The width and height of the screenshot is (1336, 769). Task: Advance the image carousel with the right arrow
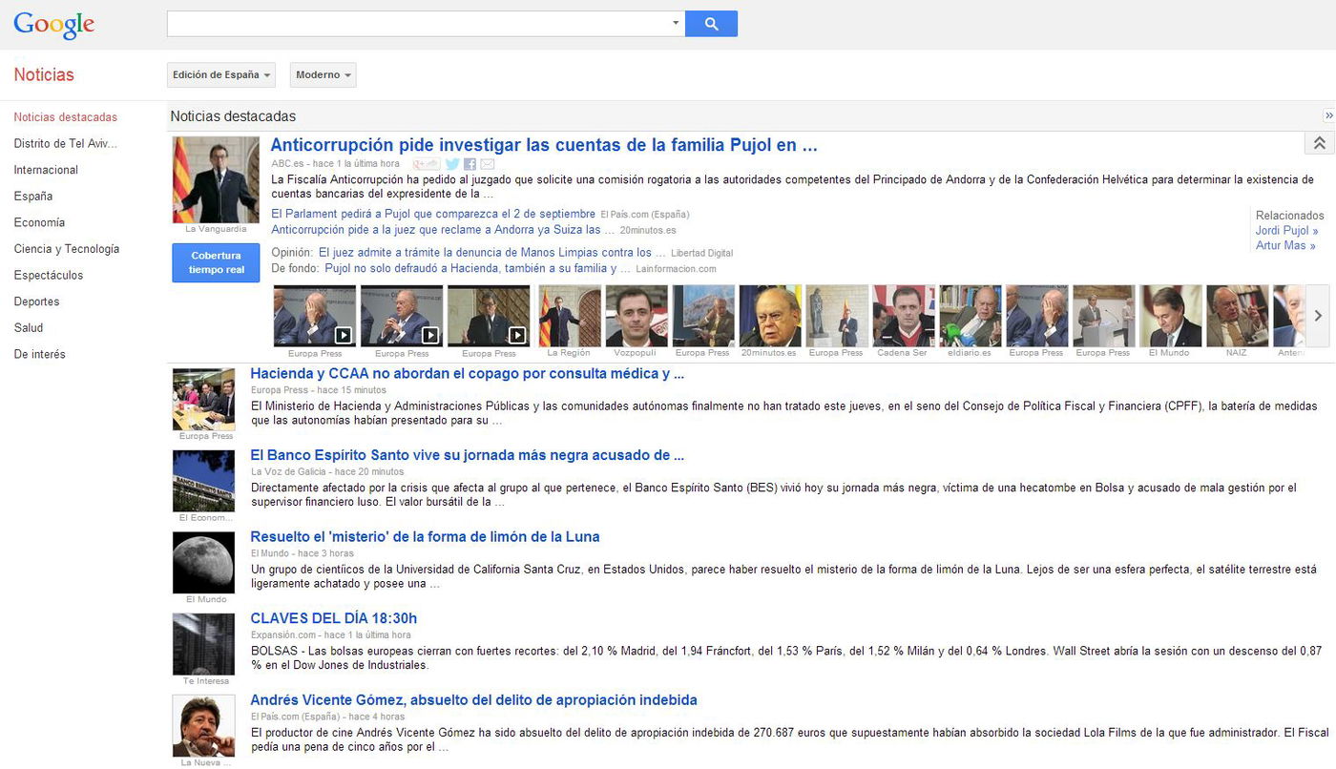click(1318, 316)
